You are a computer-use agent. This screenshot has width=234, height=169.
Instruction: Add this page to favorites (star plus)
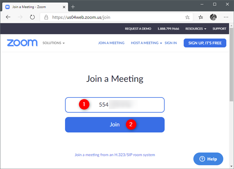click(187, 17)
